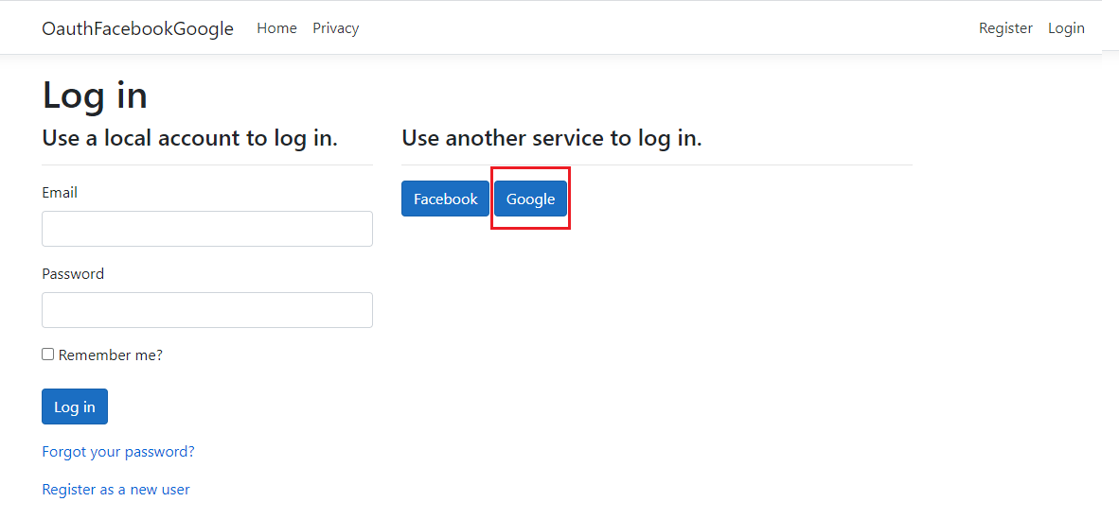Follow the 'Register as a new user' link
This screenshot has width=1119, height=519.
click(x=115, y=490)
